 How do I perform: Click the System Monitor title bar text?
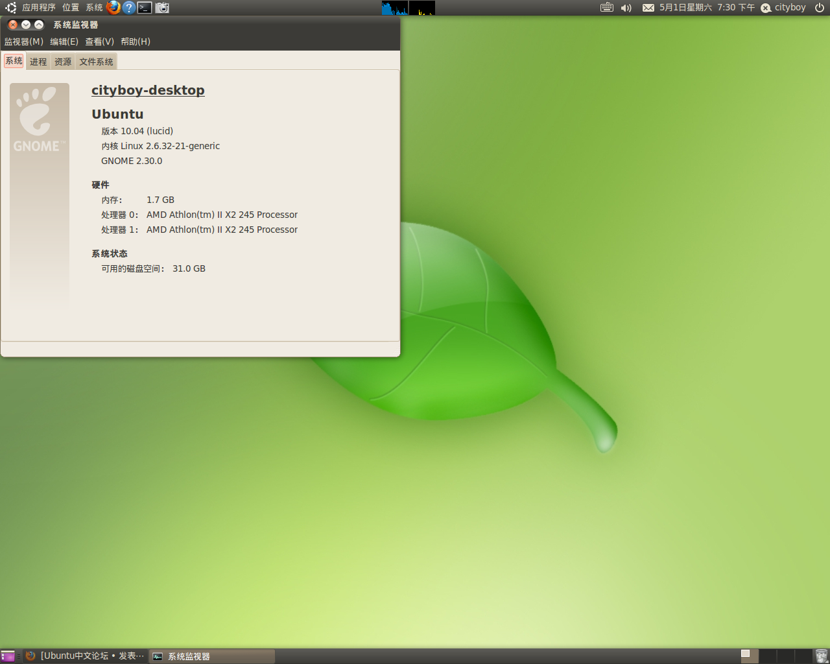[75, 25]
